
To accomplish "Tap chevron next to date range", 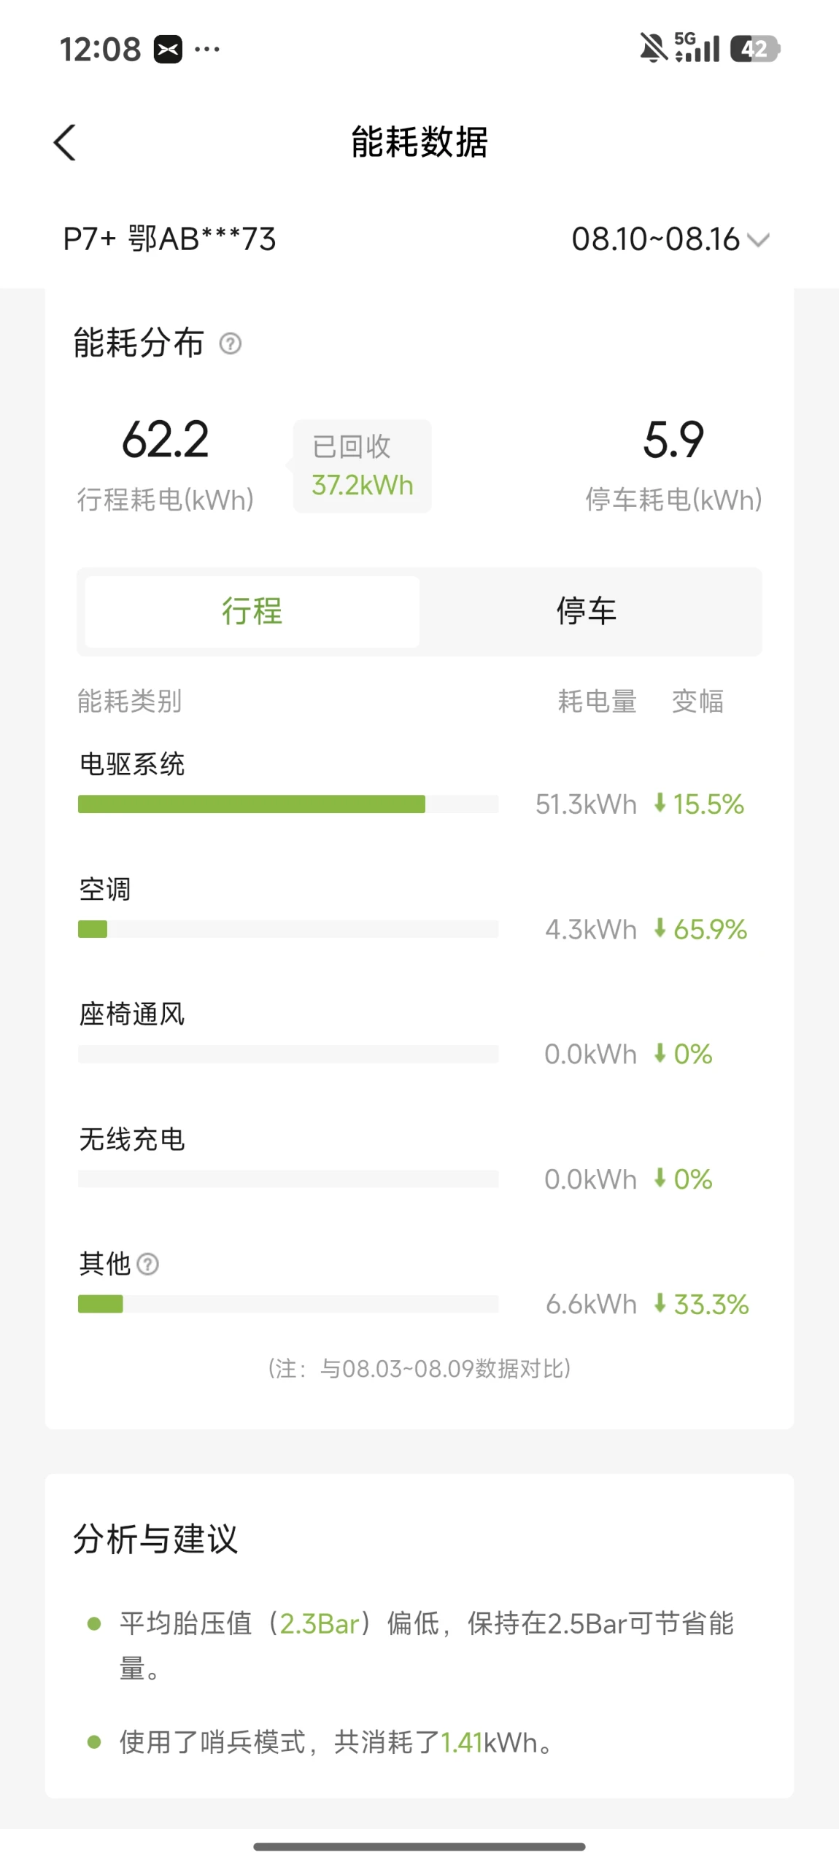I will click(759, 240).
